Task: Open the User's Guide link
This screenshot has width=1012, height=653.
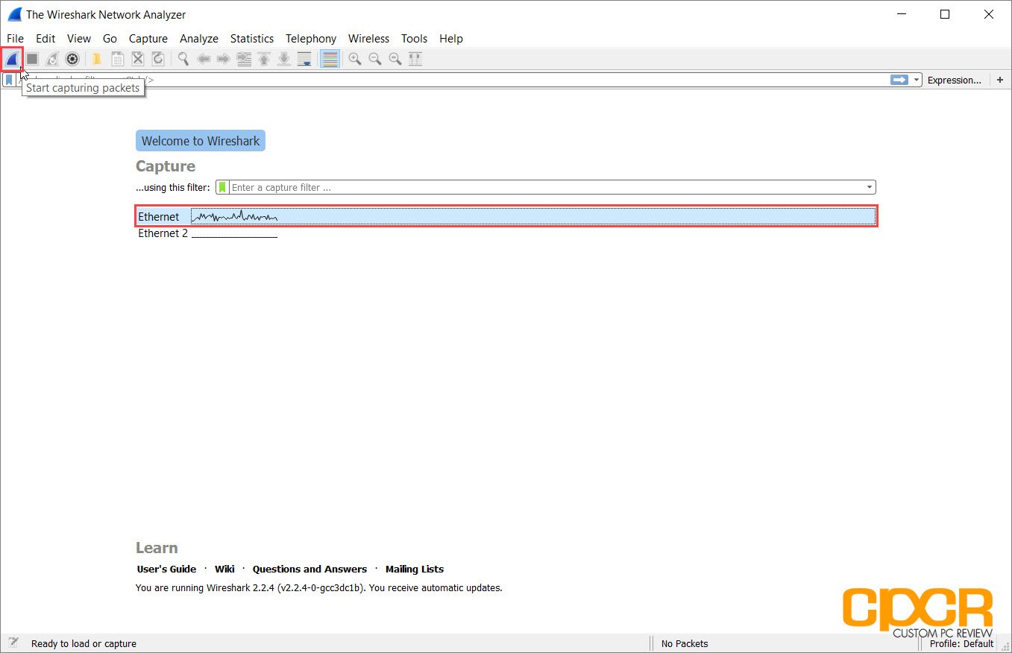Action: coord(167,569)
